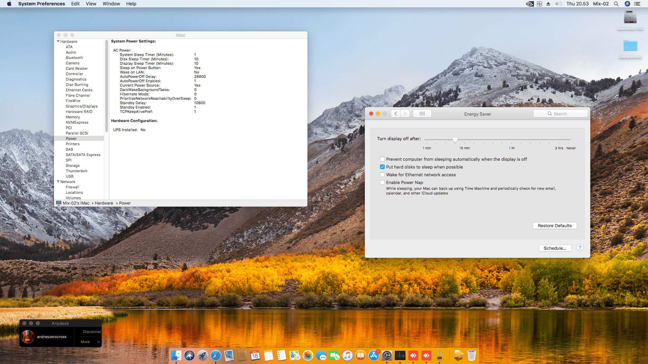Screen dimensions: 648x364
Task: Open Spotlight search in menu bar
Action: (616, 4)
